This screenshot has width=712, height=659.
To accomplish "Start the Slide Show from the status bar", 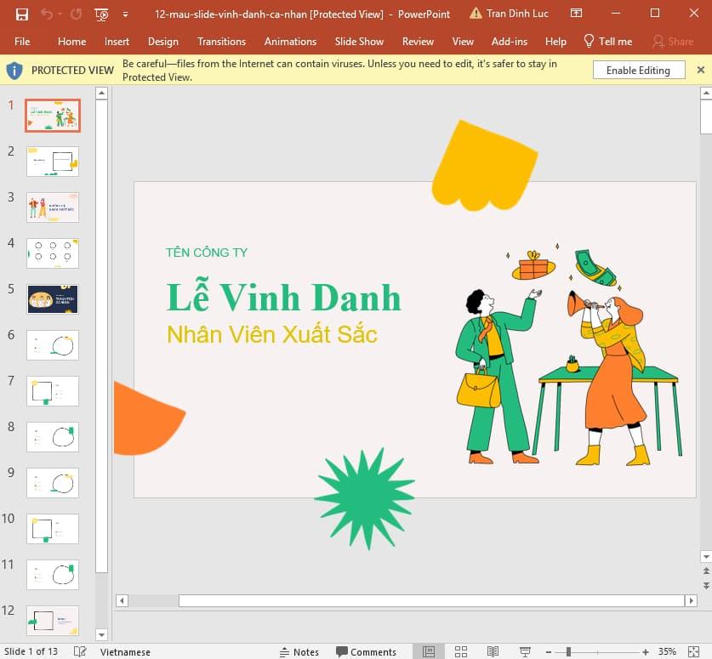I will [525, 651].
